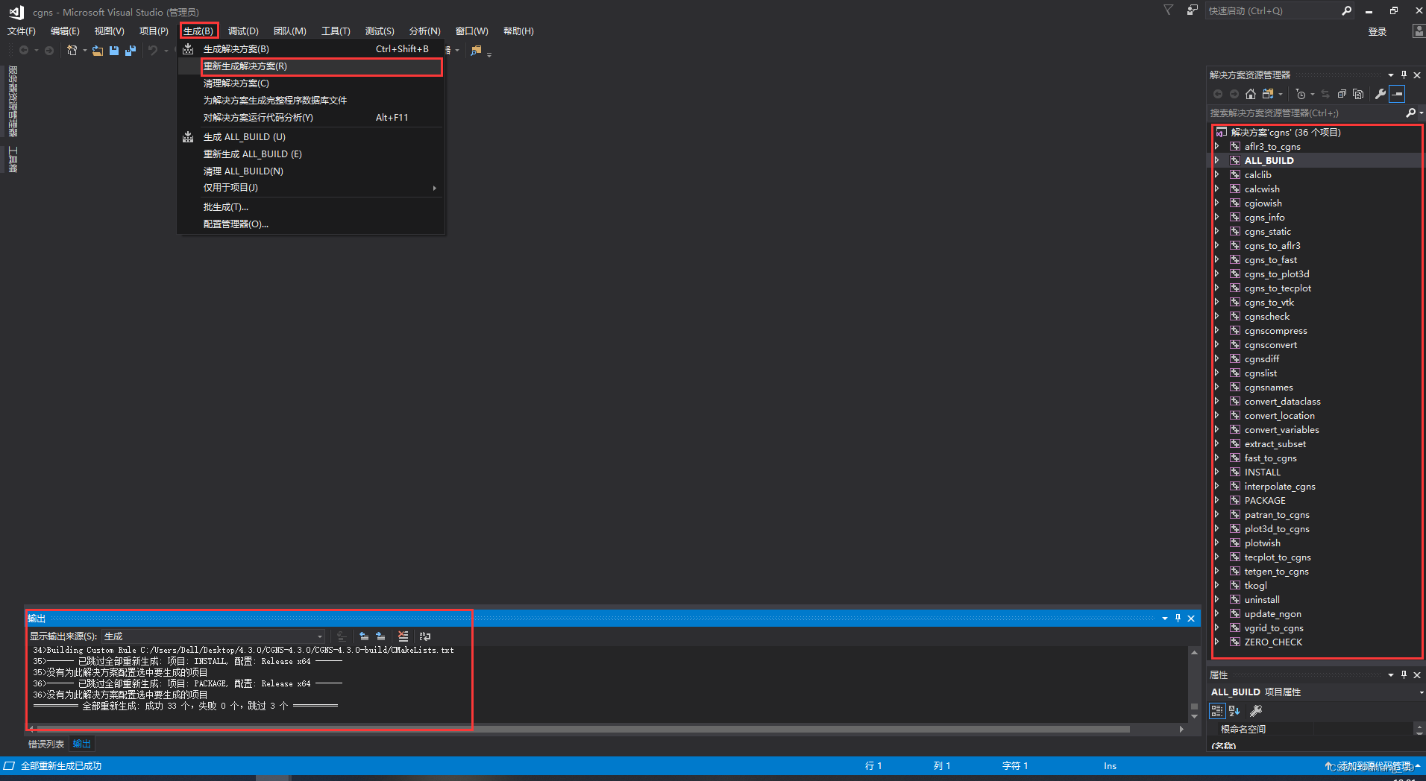The height and width of the screenshot is (781, 1426).
Task: Expand the ALL_BUILD project node
Action: 1217,160
